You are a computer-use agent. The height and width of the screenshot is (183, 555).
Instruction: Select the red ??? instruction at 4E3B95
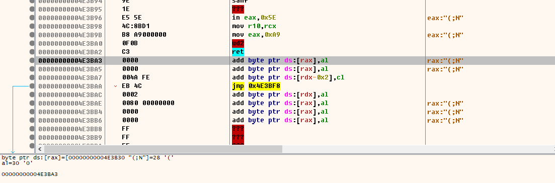(238, 9)
